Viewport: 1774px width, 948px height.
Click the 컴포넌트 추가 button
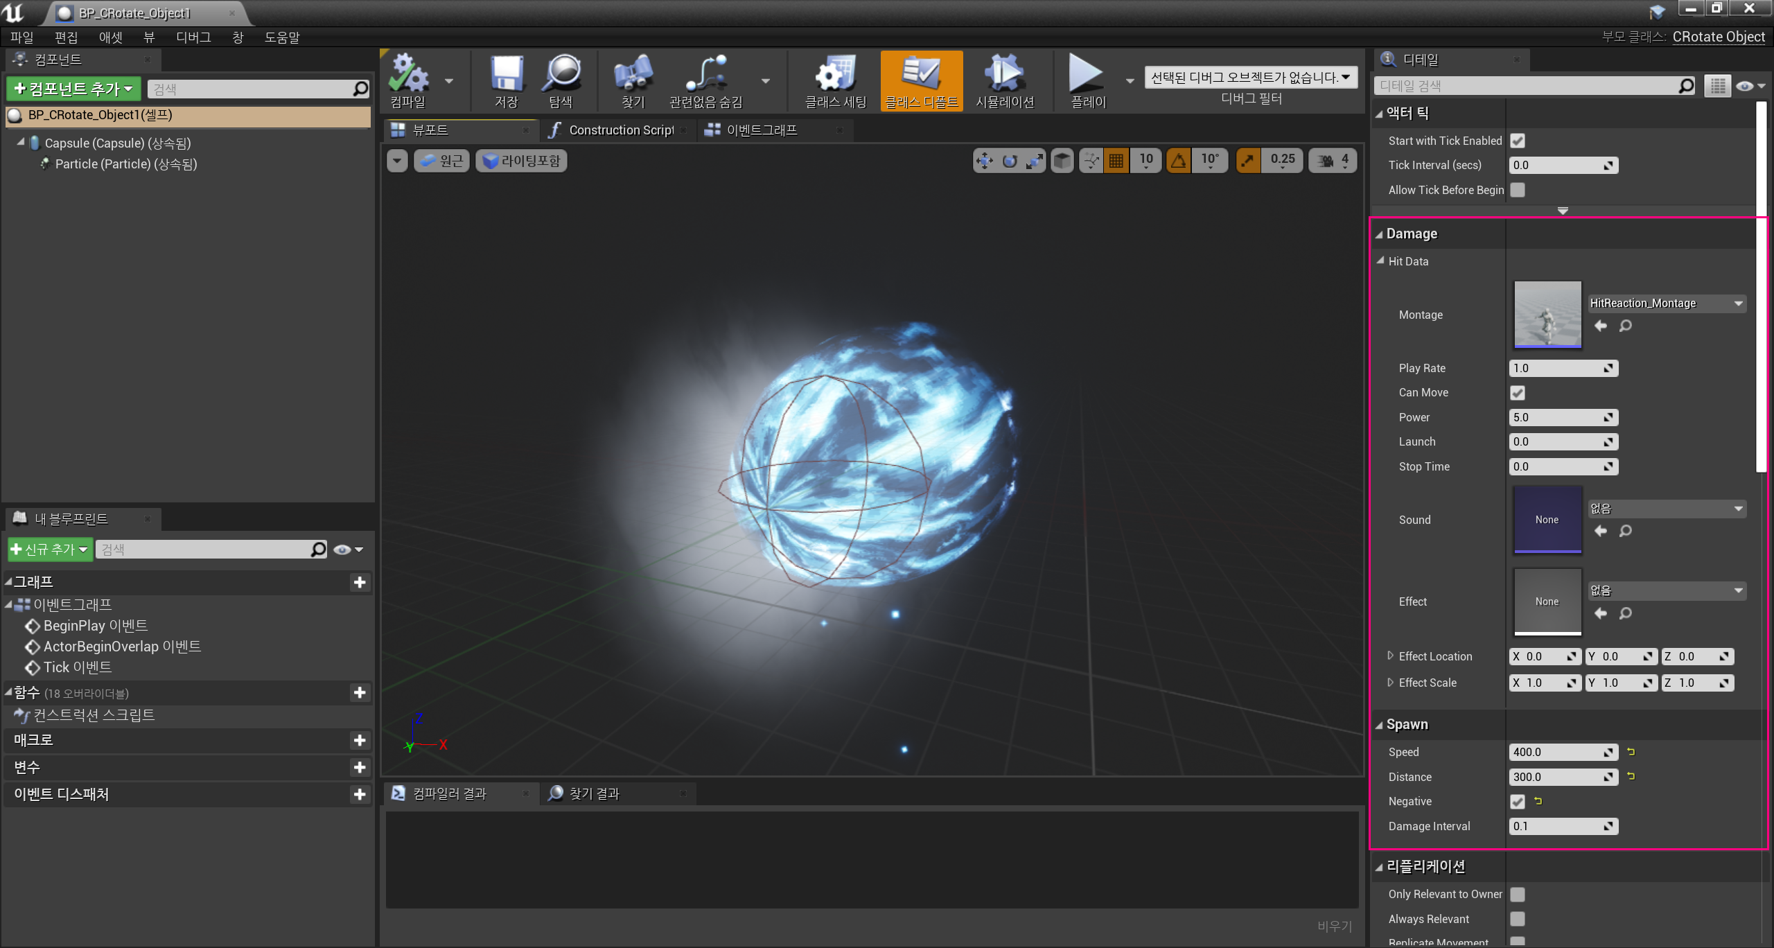point(73,89)
